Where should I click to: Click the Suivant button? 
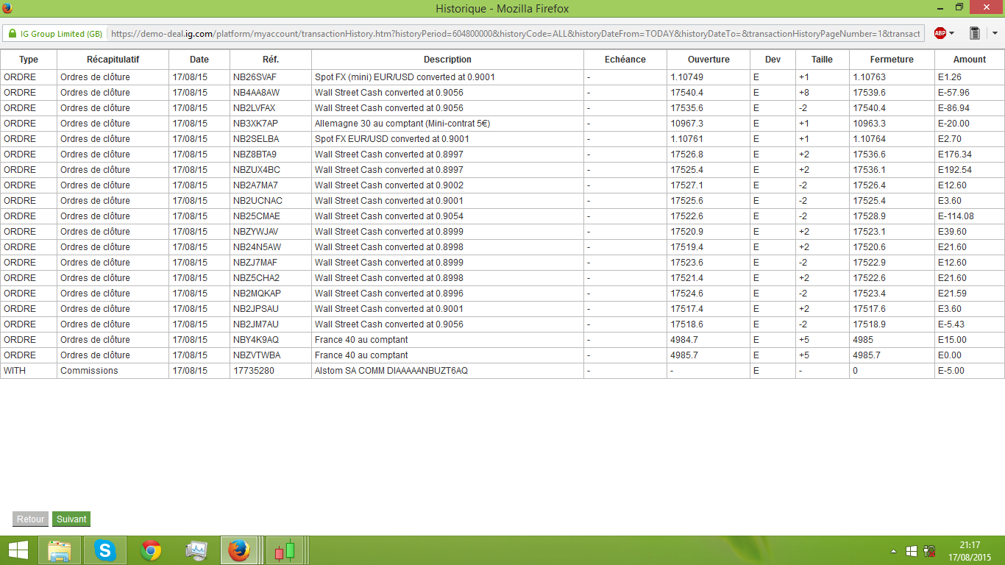71,519
